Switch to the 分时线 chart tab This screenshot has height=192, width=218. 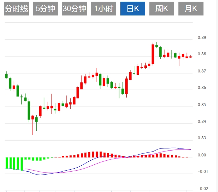16,9
